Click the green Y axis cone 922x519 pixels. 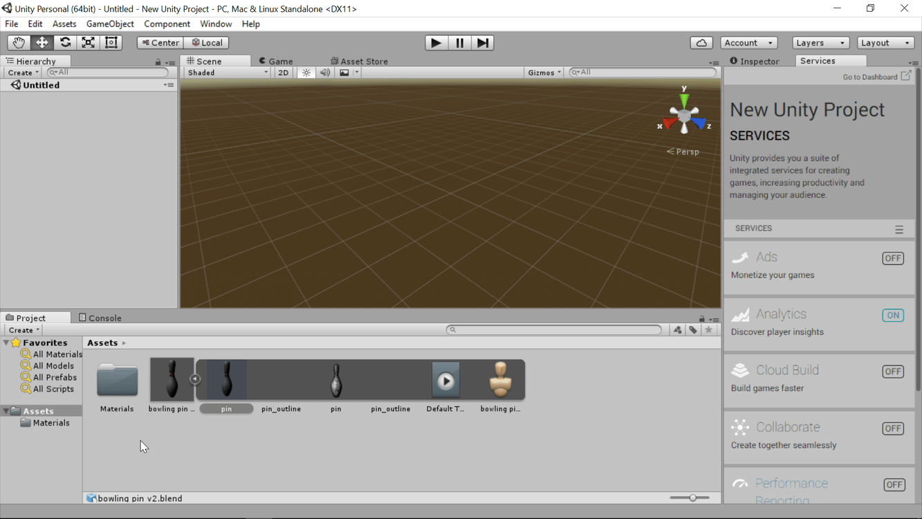(684, 100)
